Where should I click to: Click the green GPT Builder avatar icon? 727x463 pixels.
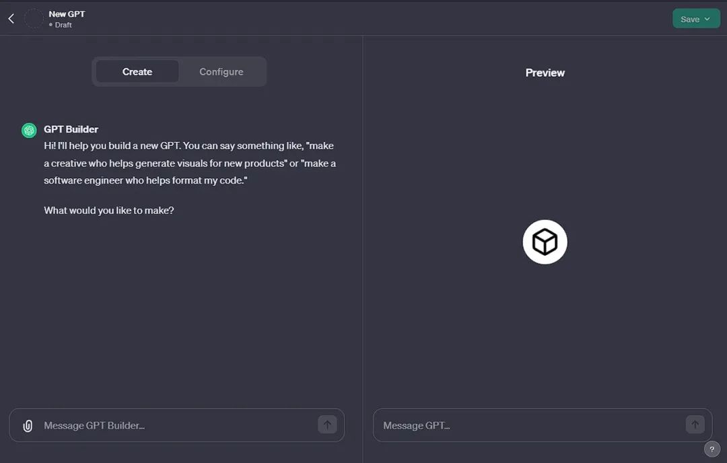(x=29, y=131)
